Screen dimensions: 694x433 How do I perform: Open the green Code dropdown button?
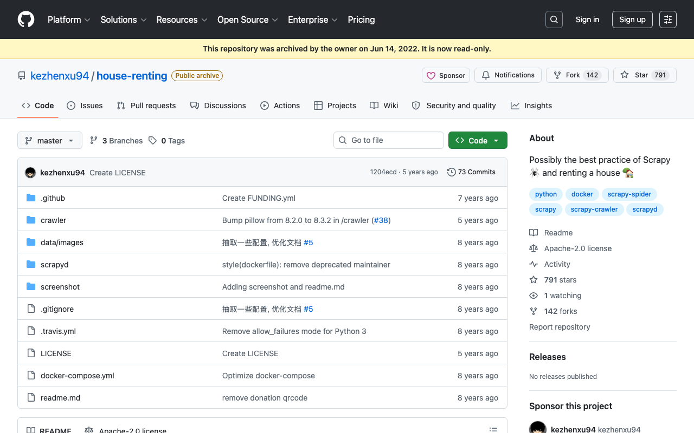coord(478,140)
